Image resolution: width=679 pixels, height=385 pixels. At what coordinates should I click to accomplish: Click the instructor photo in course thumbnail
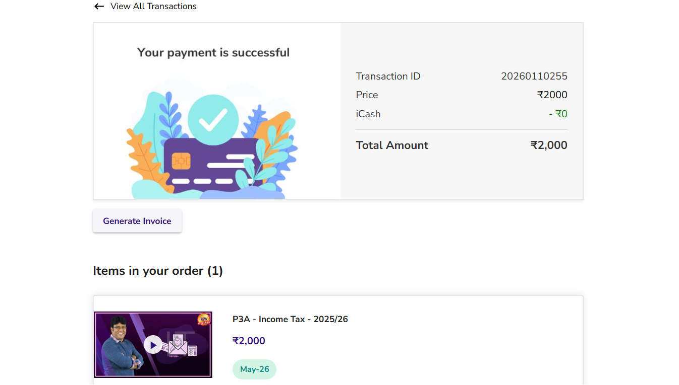[x=120, y=347]
